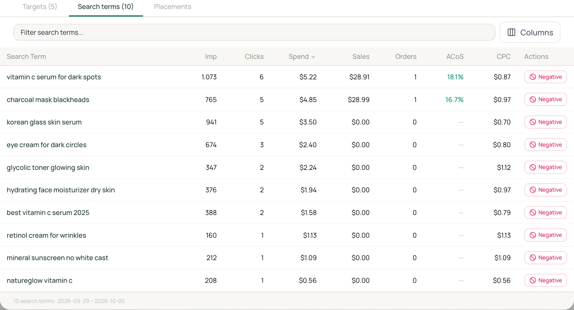Viewport: 574px width, 310px height.
Task: Sort by the Imp column header
Action: point(211,57)
